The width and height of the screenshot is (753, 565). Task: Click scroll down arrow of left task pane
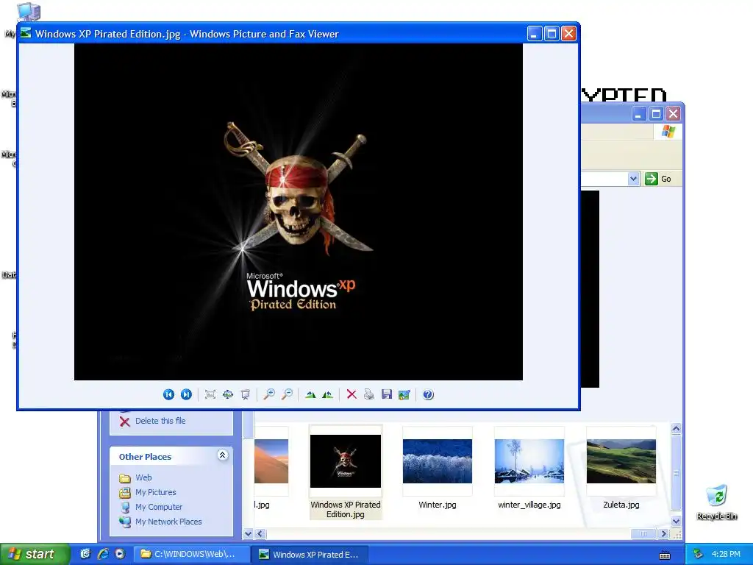(x=248, y=533)
